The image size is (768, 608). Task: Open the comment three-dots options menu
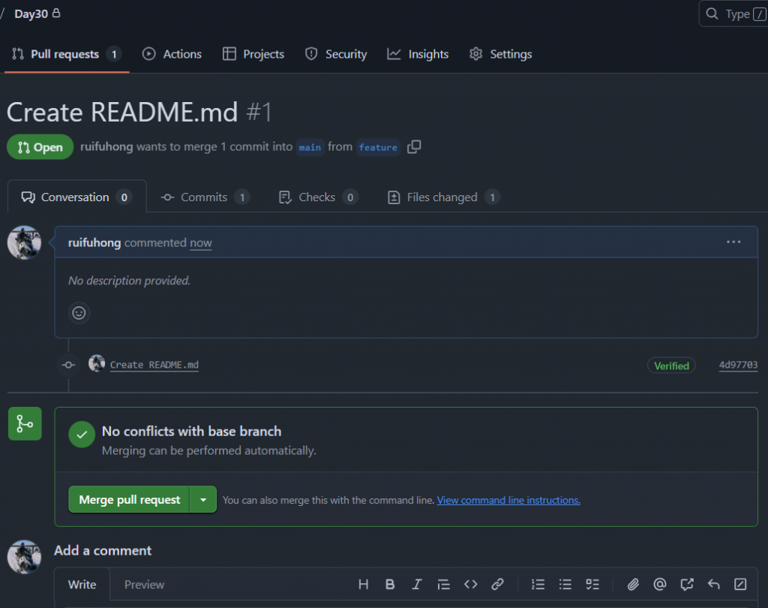pos(733,242)
